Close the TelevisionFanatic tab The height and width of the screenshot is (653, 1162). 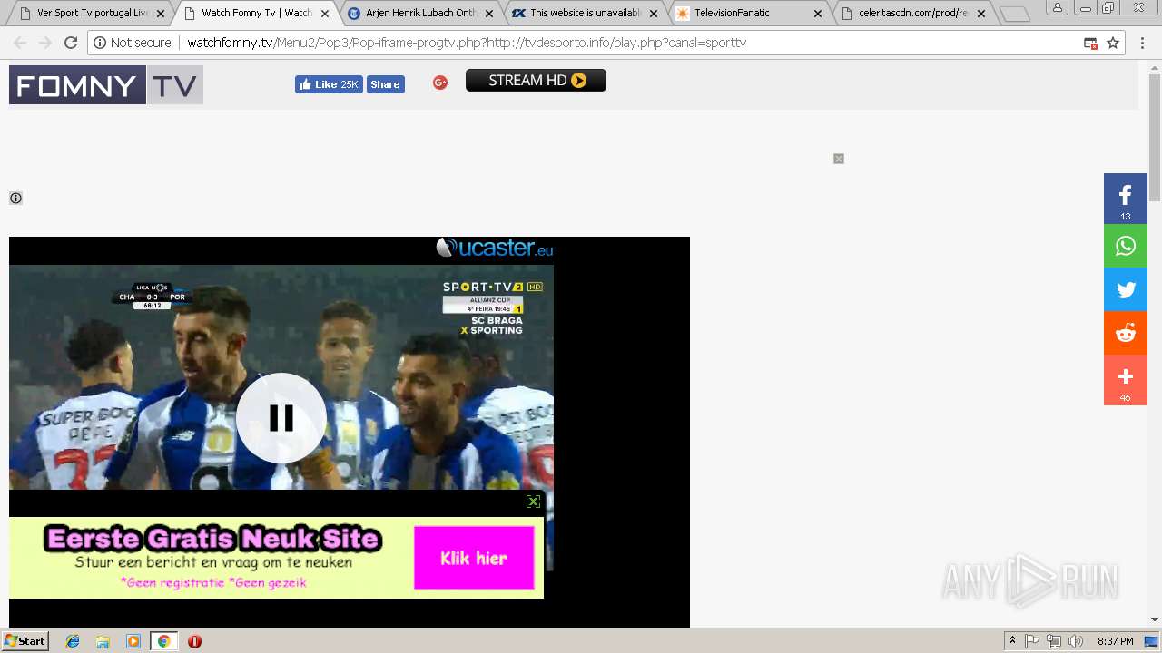817,14
